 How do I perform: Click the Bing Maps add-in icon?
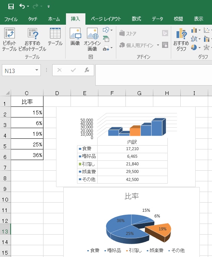[x=165, y=33]
